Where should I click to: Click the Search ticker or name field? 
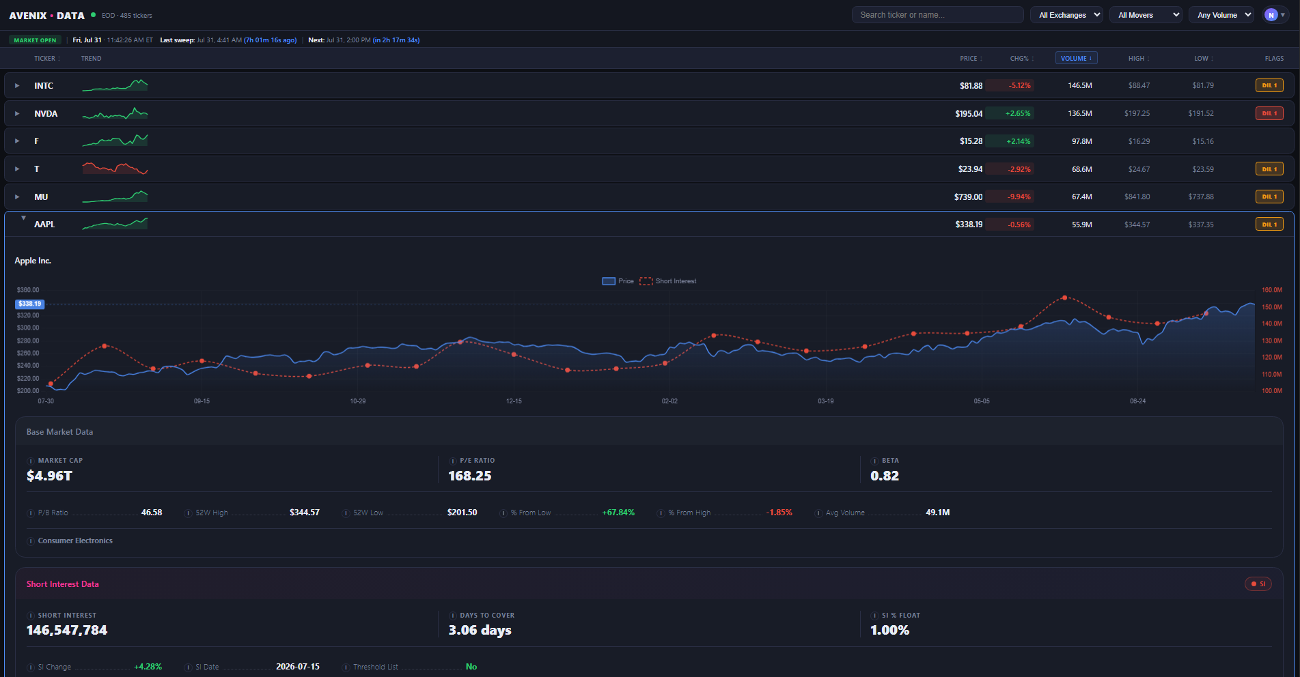click(x=937, y=15)
